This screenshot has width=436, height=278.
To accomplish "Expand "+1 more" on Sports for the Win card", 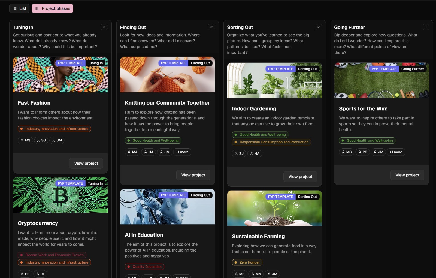I will pos(396,152).
